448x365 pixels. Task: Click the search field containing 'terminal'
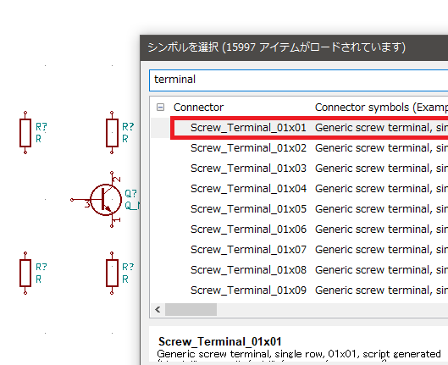299,80
